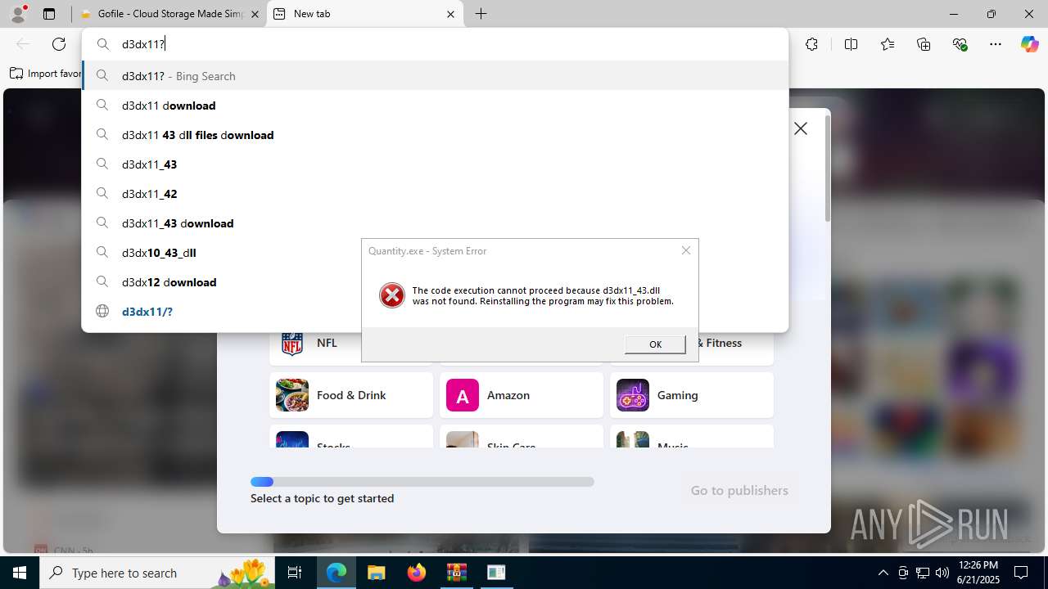The height and width of the screenshot is (589, 1048).
Task: Open the Extensions puzzle icon
Action: click(x=811, y=44)
